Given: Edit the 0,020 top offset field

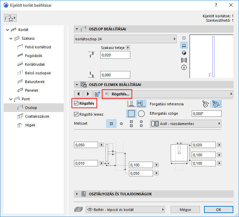Looking at the screenshot, I should coord(115,55).
